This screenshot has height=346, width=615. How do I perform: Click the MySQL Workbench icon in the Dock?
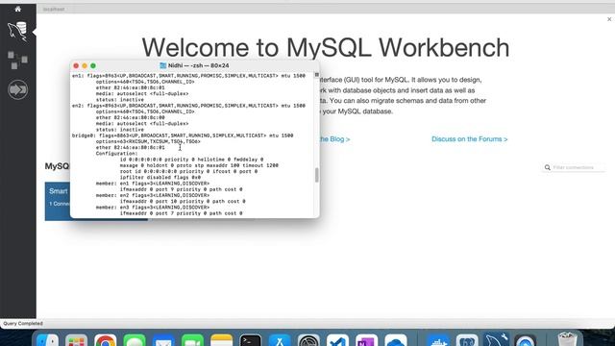click(496, 339)
